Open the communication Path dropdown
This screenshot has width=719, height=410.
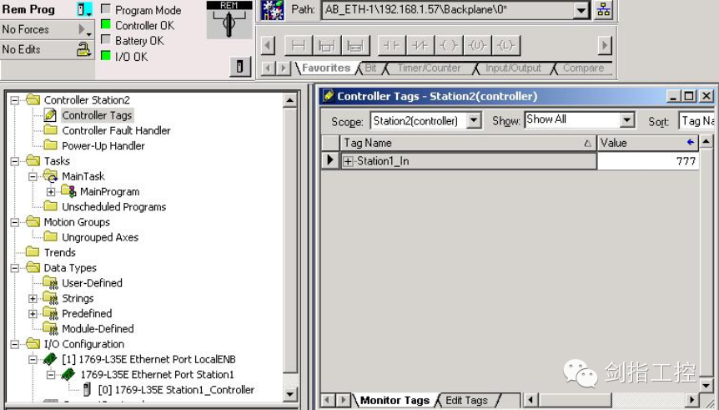click(581, 11)
